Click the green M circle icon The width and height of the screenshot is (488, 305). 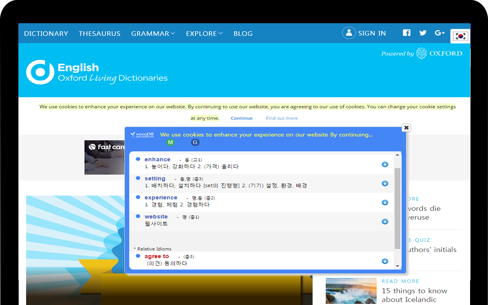170,142
